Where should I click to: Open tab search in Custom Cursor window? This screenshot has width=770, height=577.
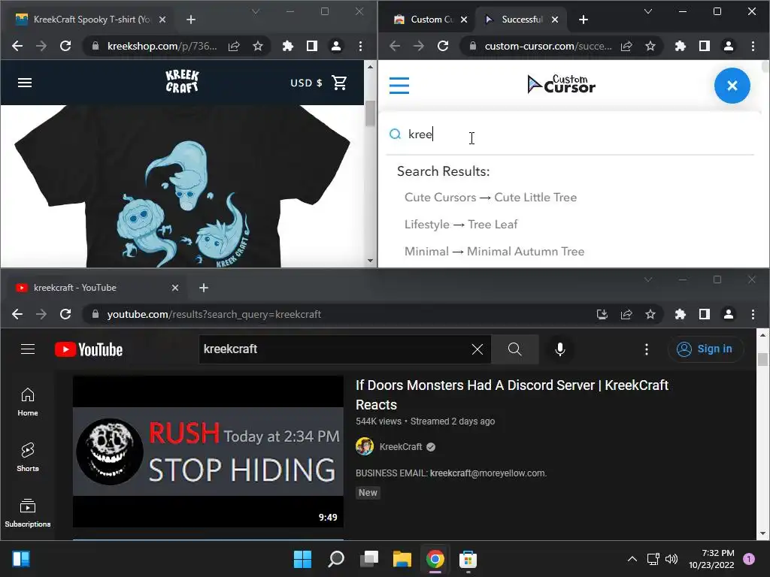(648, 11)
